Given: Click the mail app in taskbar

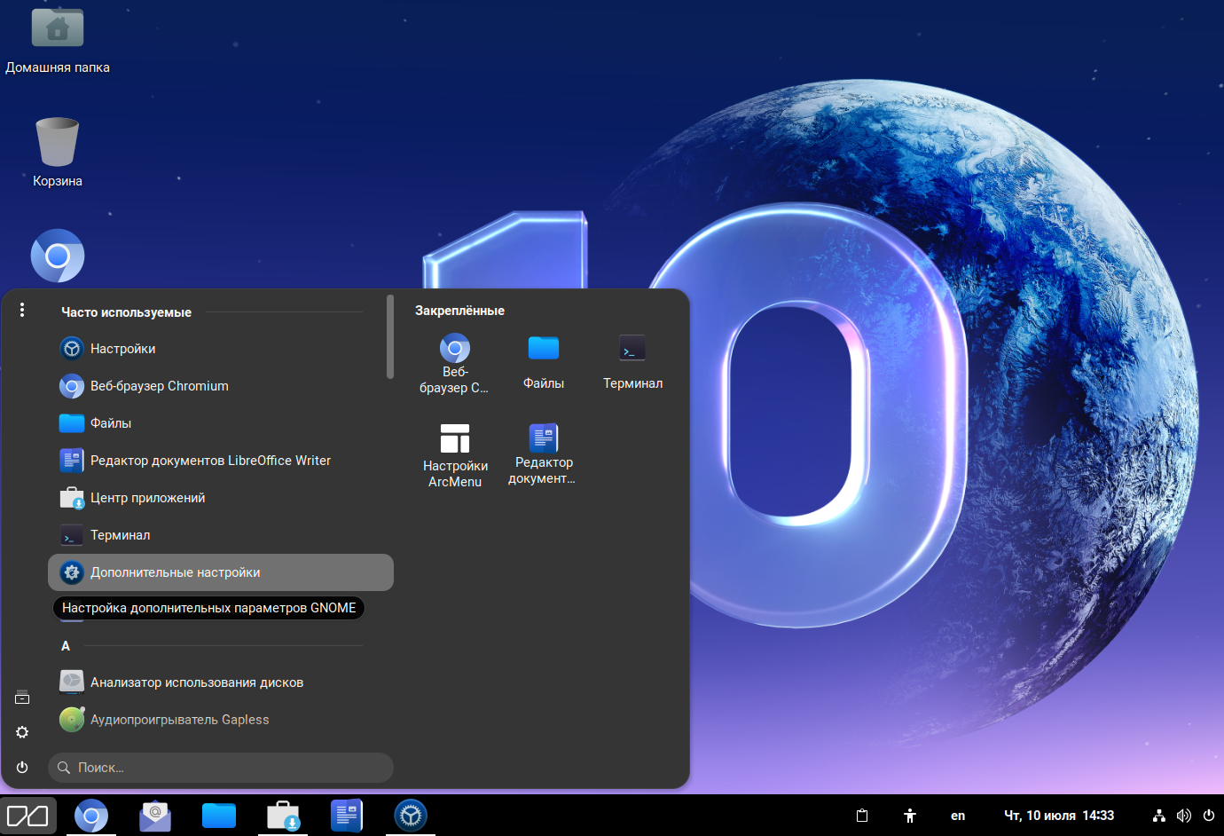Looking at the screenshot, I should (155, 816).
